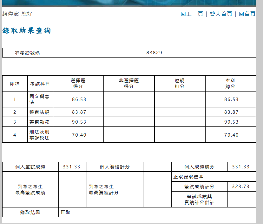Viewport: 263px width, 224px height.
Task: Click the 正取錄取標準 label
Action: 188,177
